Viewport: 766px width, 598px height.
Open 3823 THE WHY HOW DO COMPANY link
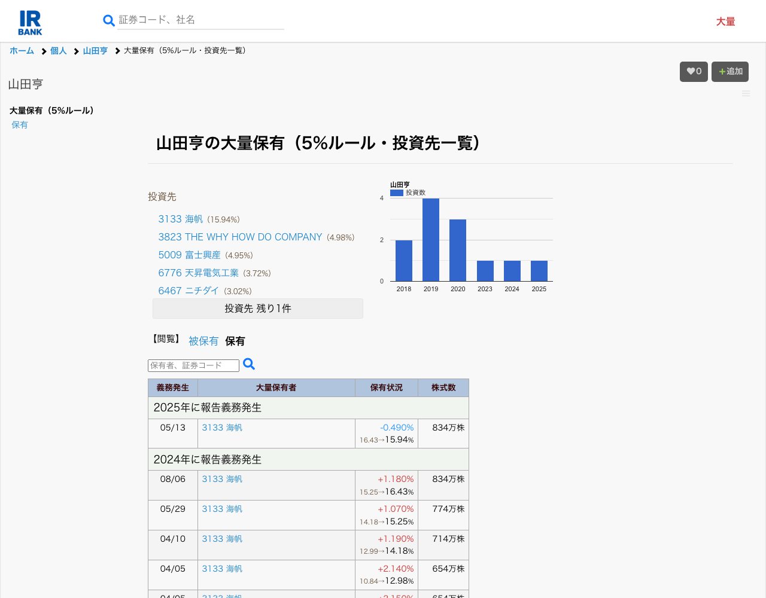tap(240, 237)
